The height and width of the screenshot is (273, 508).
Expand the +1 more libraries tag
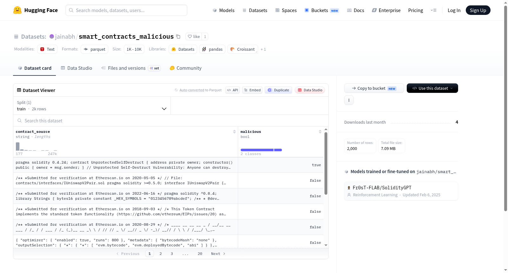263,49
